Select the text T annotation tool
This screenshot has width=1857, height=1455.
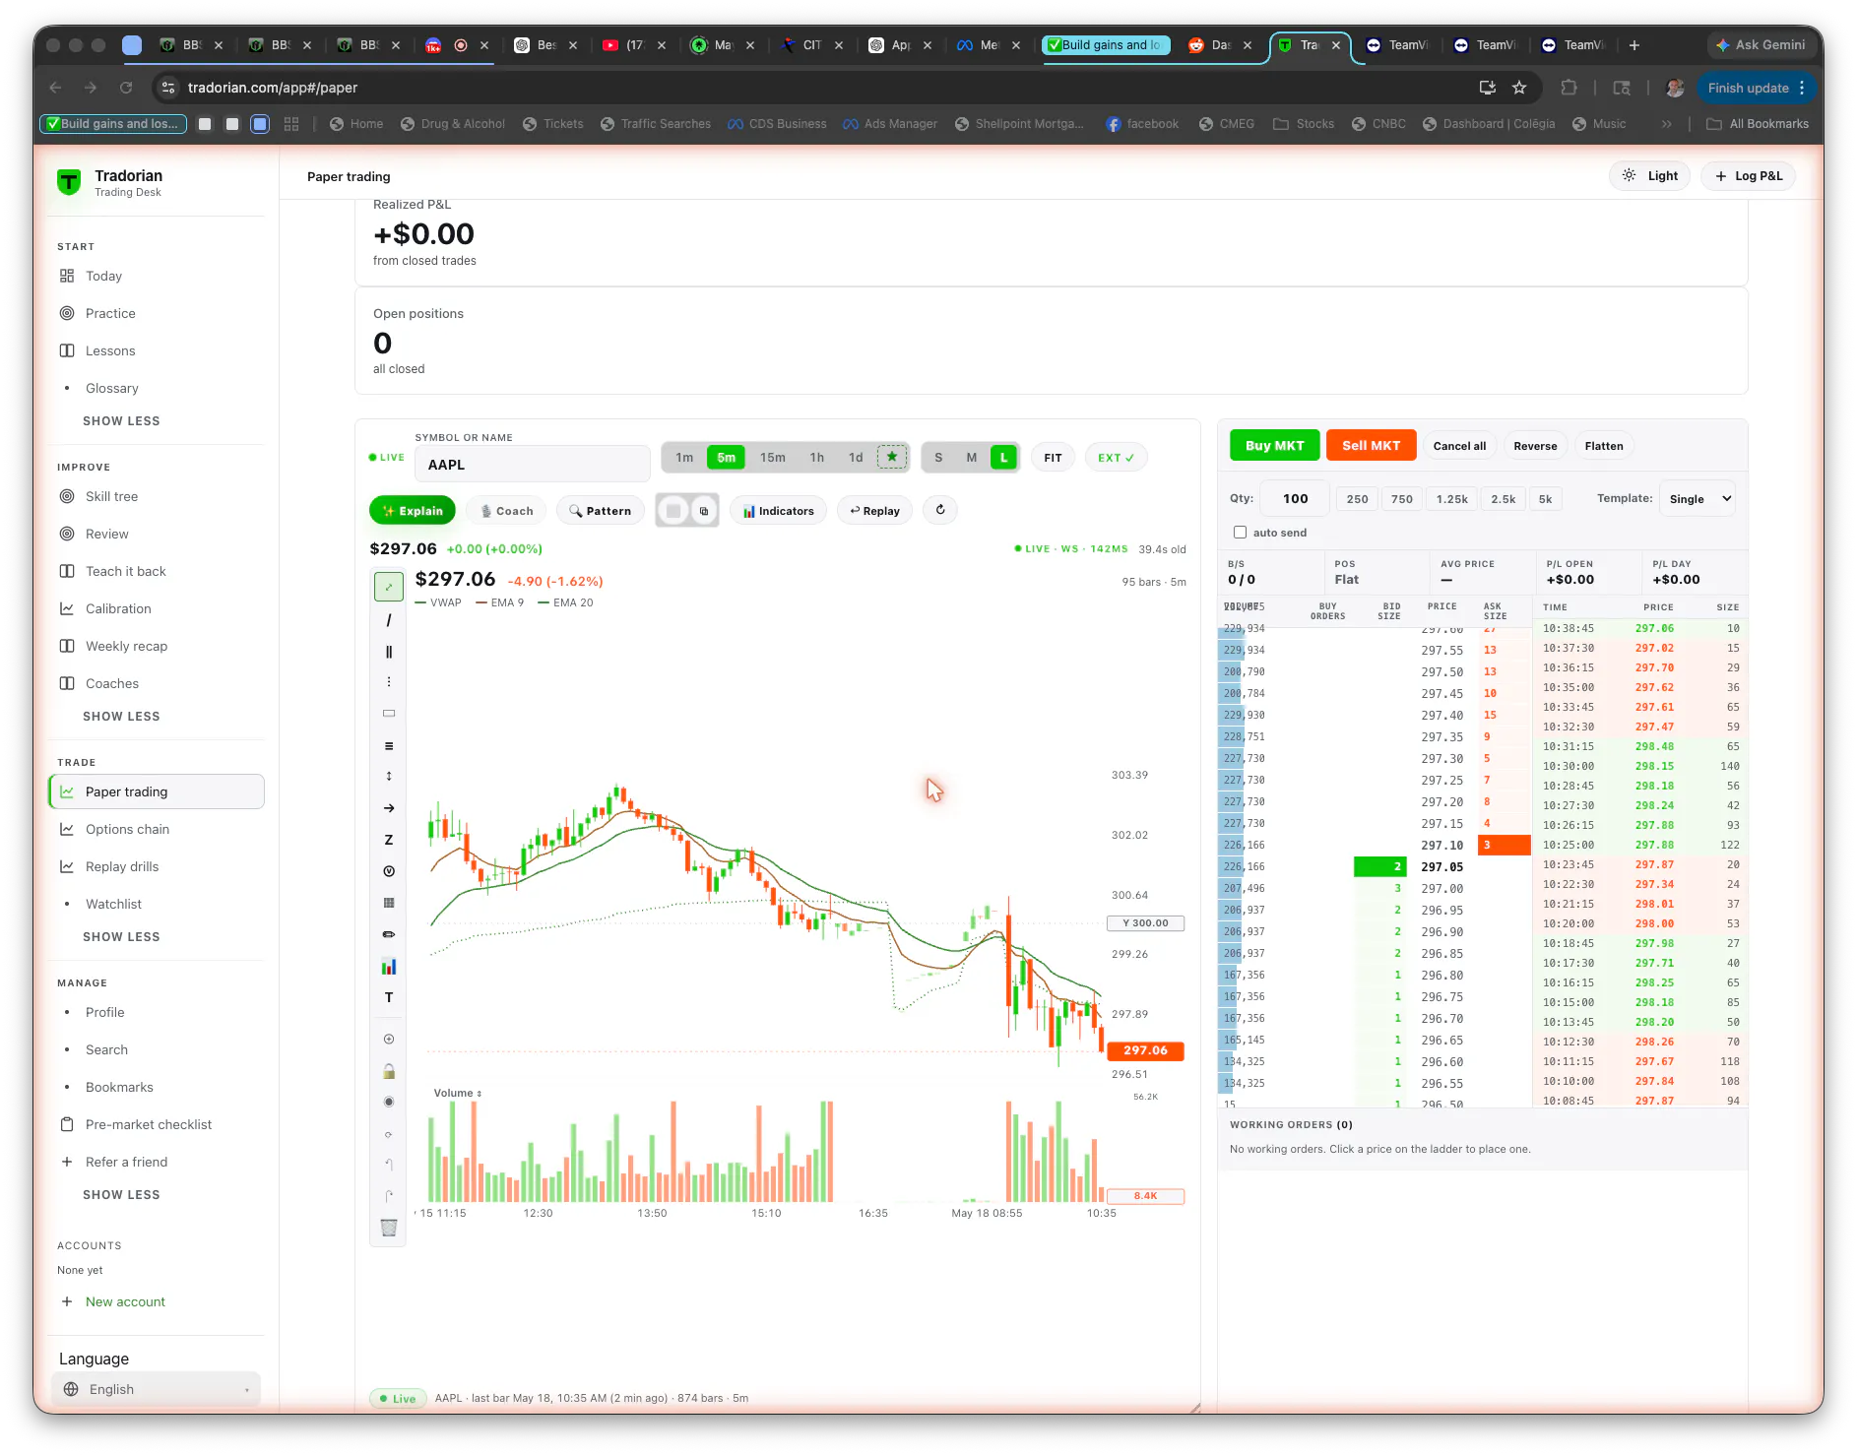[389, 997]
